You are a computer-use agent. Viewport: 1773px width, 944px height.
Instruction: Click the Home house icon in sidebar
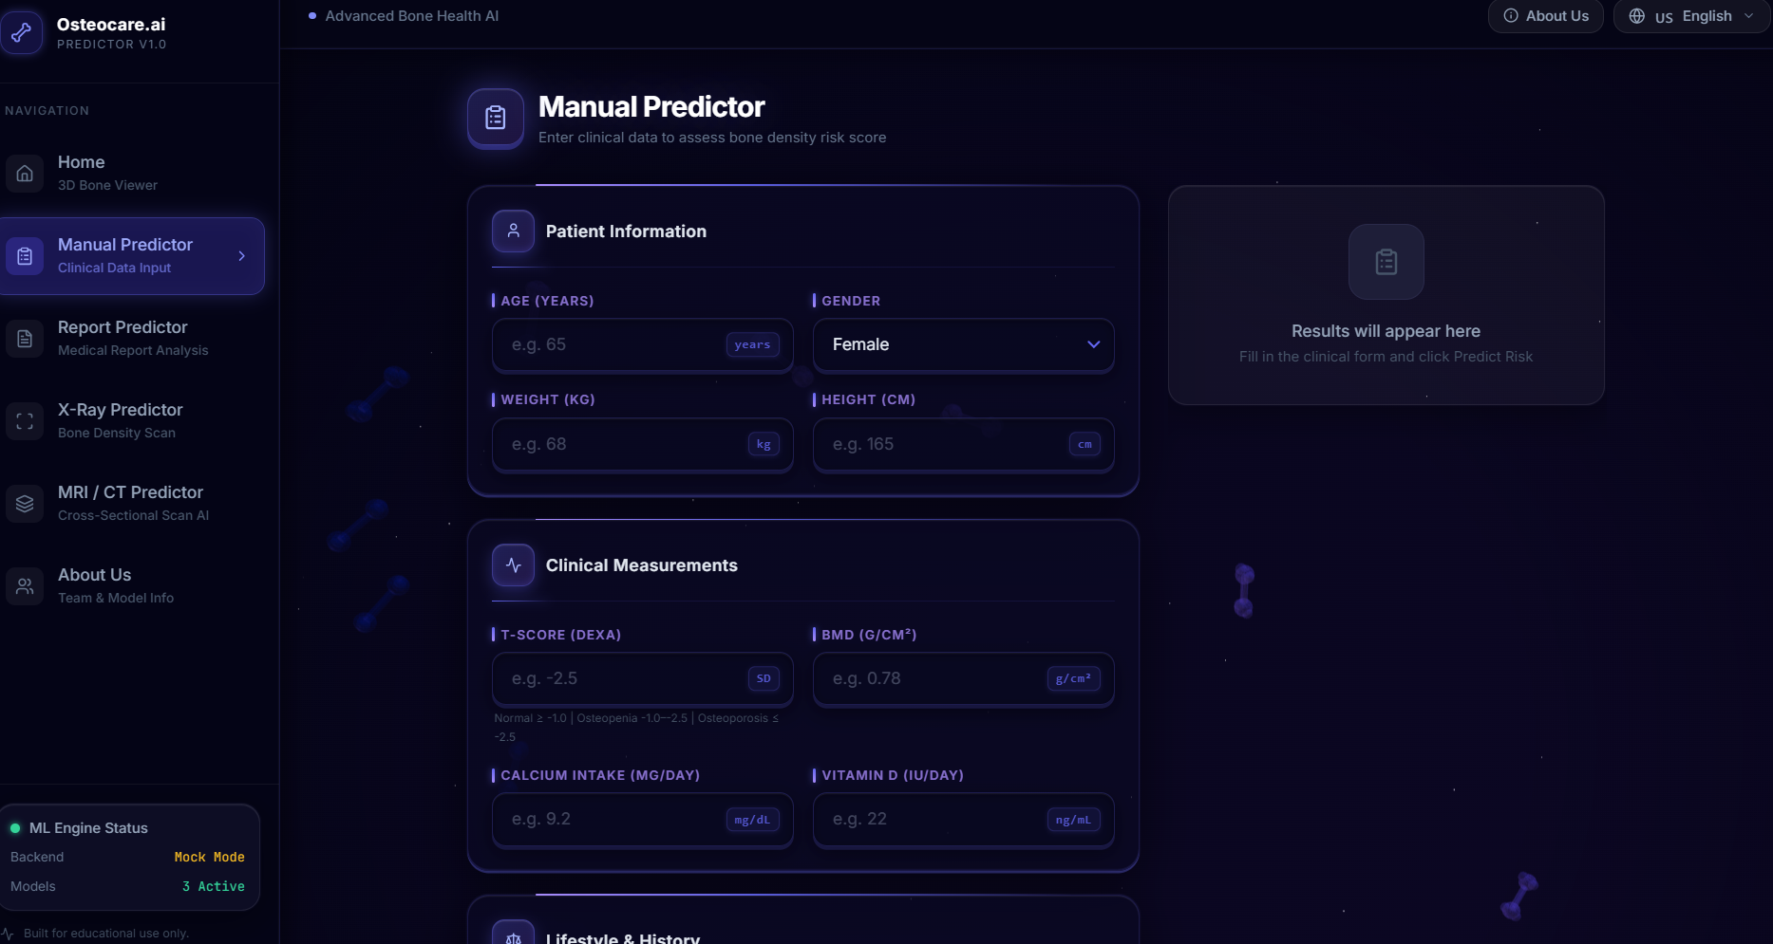[25, 174]
